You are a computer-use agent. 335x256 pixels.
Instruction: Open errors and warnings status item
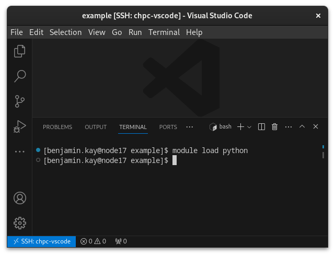[93, 241]
